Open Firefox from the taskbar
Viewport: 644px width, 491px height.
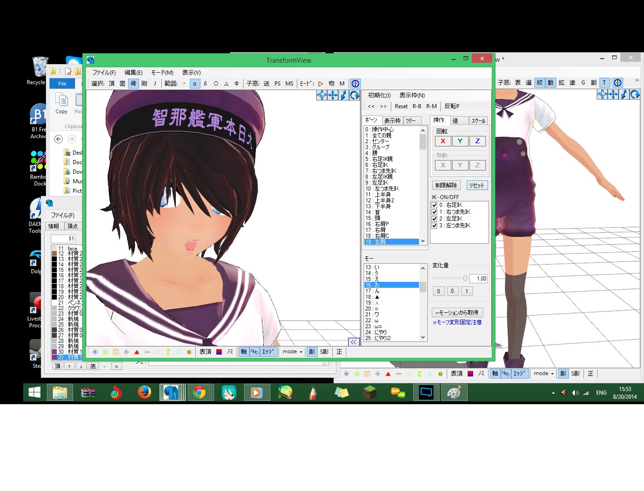(145, 392)
